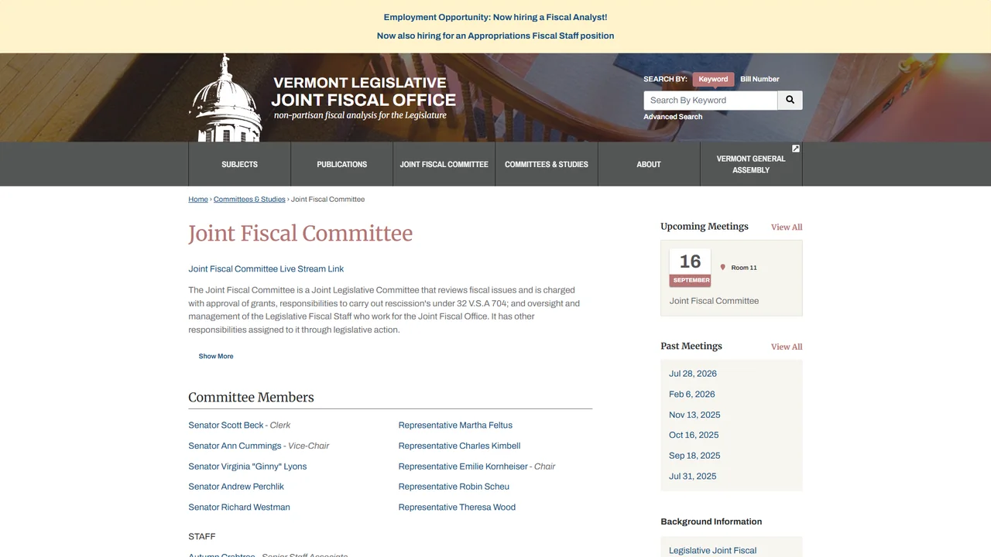The image size is (991, 557).
Task: Click the location pin icon beside Room 11
Action: (723, 268)
